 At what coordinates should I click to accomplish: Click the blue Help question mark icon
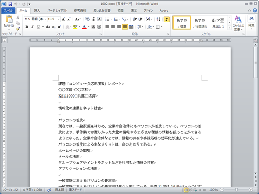tap(255, 10)
